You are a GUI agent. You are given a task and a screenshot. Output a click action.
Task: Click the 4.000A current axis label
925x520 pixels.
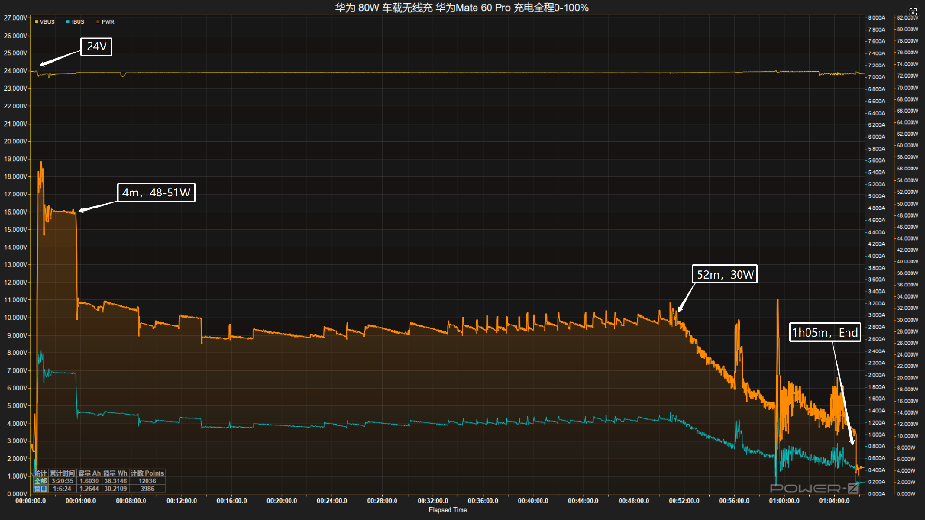coord(877,256)
